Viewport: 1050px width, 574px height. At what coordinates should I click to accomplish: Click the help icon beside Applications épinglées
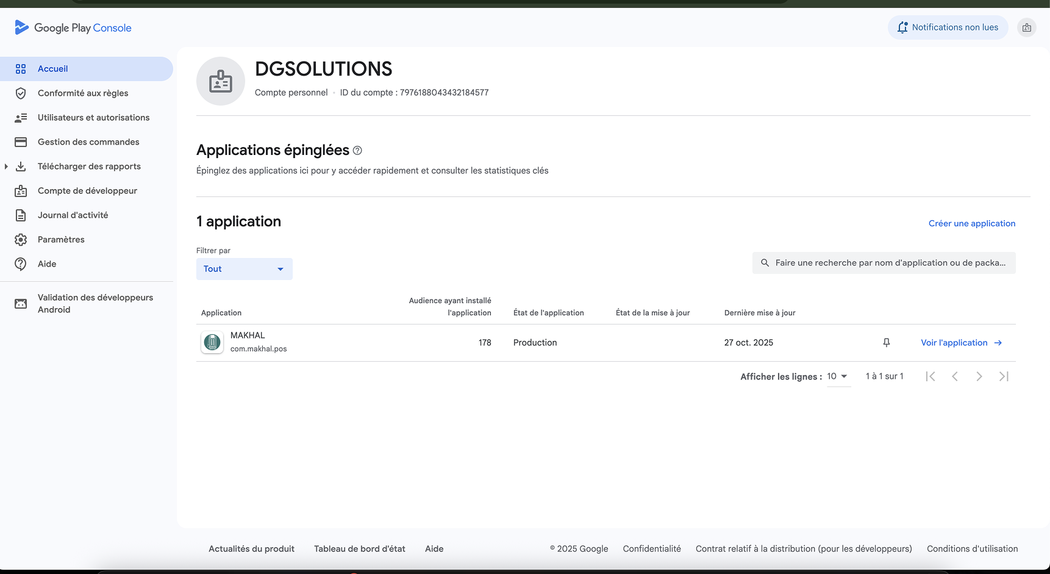pyautogui.click(x=357, y=151)
